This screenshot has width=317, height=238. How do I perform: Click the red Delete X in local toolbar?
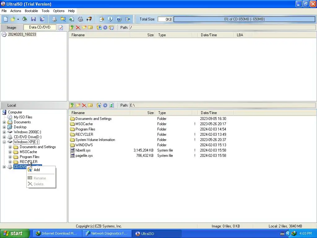pyautogui.click(x=84, y=105)
